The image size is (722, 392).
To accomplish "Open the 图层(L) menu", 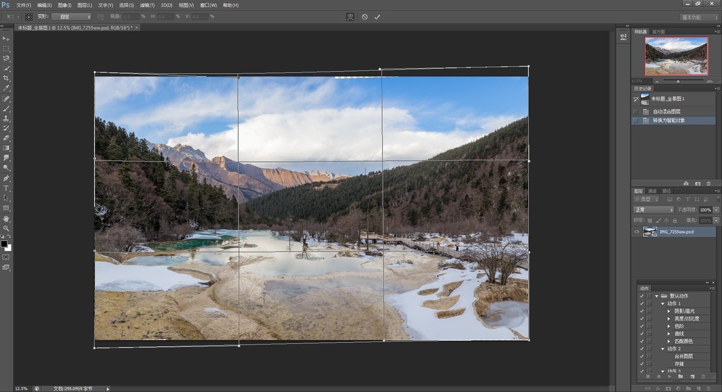I will point(85,5).
